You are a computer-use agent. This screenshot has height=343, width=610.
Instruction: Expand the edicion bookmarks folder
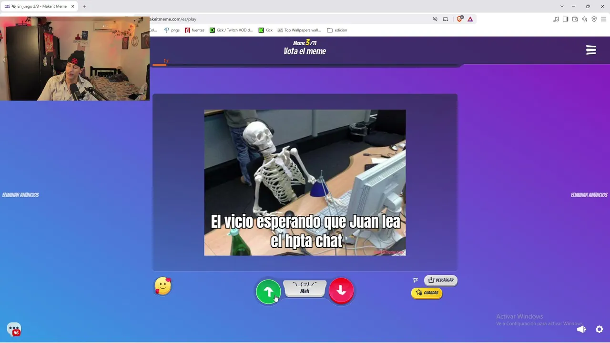click(337, 30)
